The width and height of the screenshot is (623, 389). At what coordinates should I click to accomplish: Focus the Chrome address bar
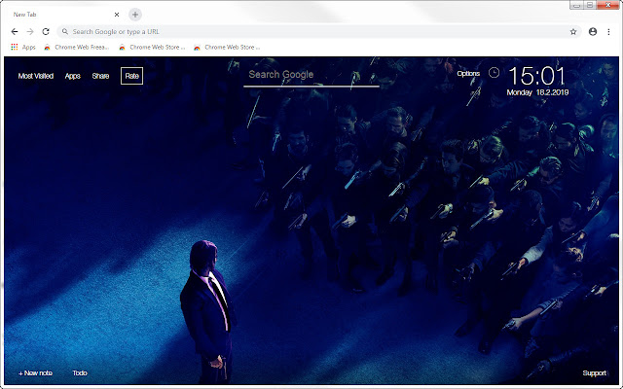[x=318, y=32]
